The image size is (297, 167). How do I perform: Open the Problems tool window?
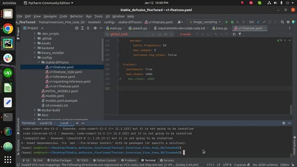129,160
